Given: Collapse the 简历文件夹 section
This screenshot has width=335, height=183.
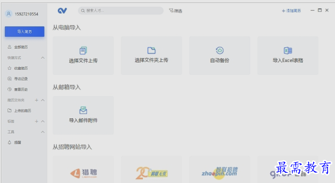Looking at the screenshot, I should click(x=43, y=100).
